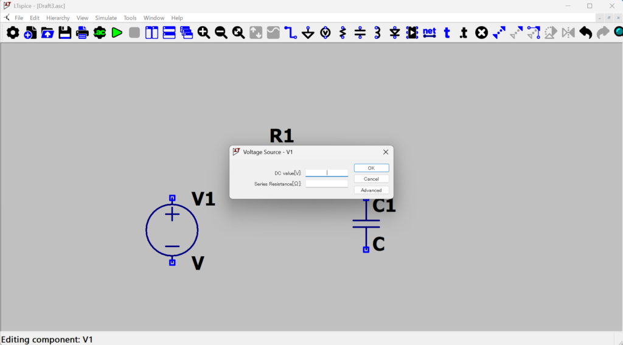Select the Resistor component tool

[x=343, y=32]
